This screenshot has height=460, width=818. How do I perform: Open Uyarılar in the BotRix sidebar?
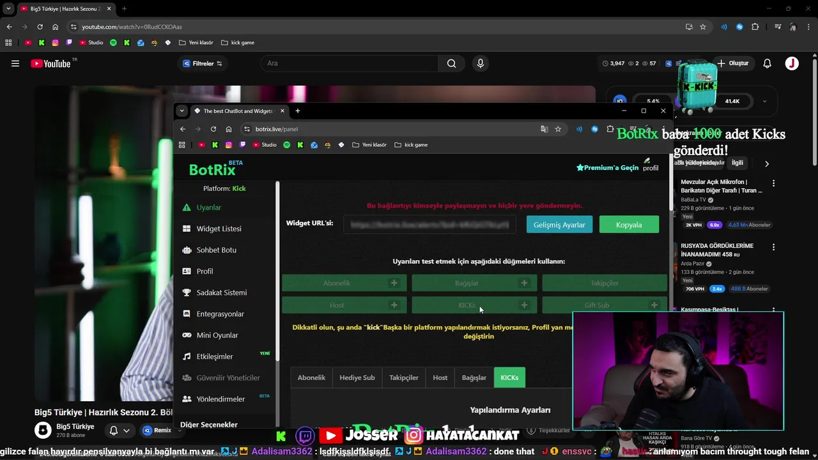[x=208, y=208]
